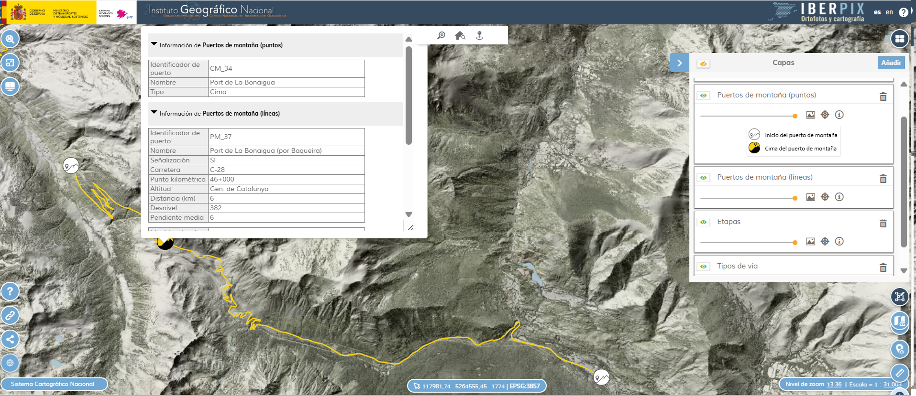Toggle visibility of the Etapas layer
The width and height of the screenshot is (916, 396).
pos(703,222)
